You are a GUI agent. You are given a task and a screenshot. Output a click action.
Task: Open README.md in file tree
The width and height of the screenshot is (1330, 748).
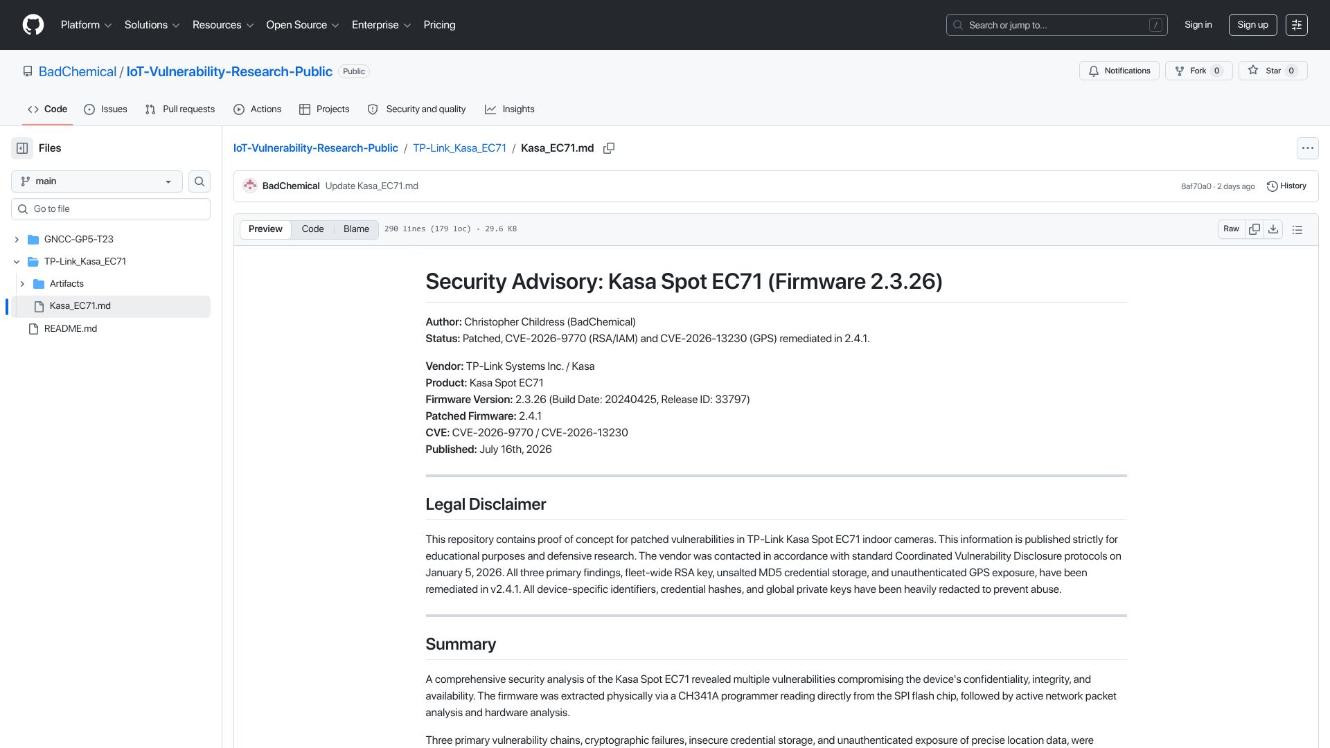tap(71, 329)
